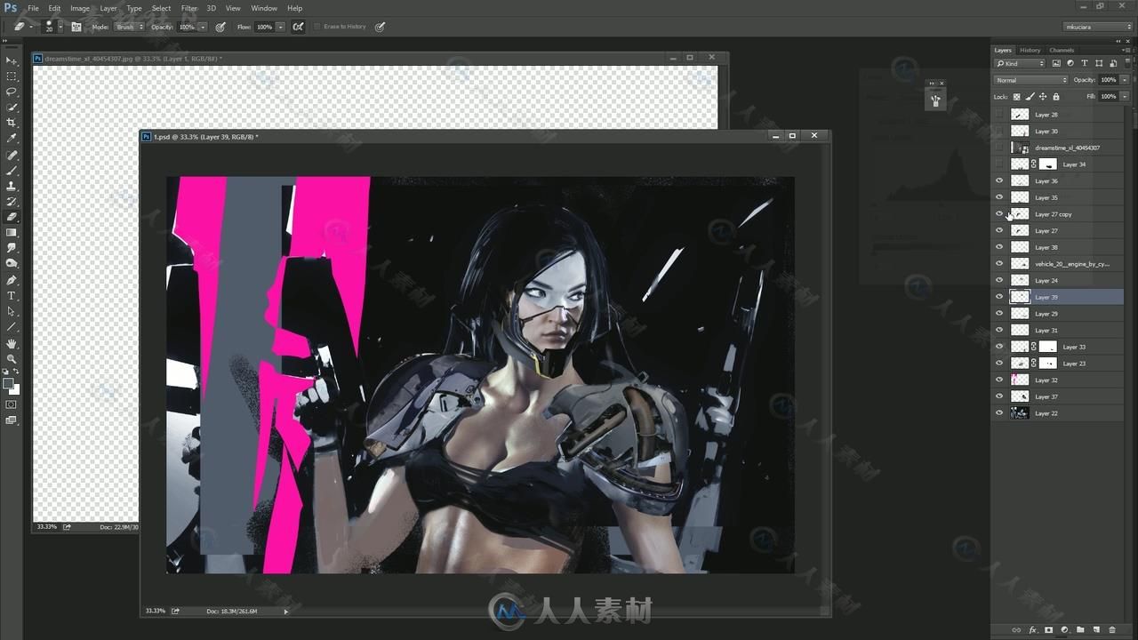The width and height of the screenshot is (1138, 640).
Task: Enable pressure for opacity icon
Action: point(220,27)
